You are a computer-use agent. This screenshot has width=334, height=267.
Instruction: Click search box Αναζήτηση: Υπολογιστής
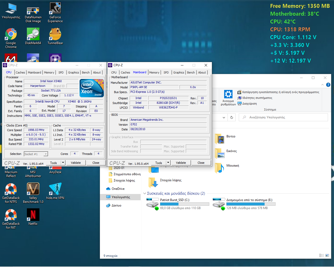click(283, 117)
